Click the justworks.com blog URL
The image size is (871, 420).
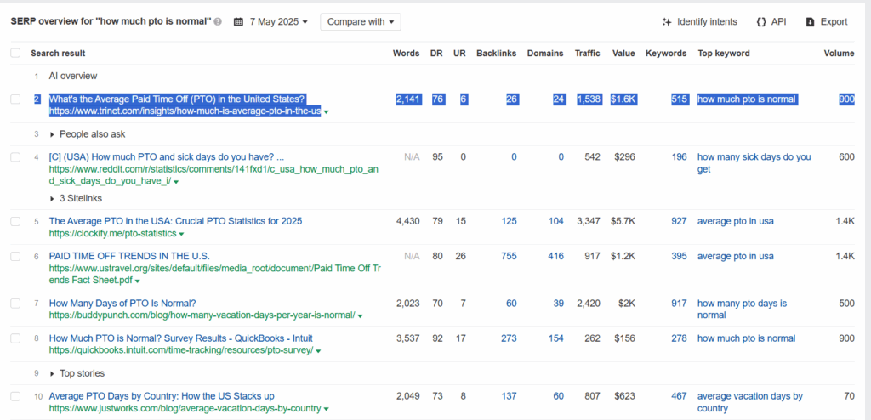pos(185,408)
